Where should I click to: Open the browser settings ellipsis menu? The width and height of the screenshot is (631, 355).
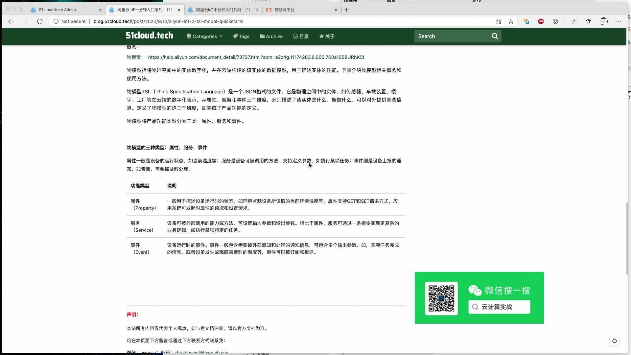coord(619,21)
